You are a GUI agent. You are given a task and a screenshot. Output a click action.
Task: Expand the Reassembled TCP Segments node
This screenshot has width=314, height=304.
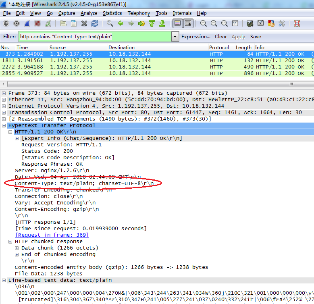[4, 119]
